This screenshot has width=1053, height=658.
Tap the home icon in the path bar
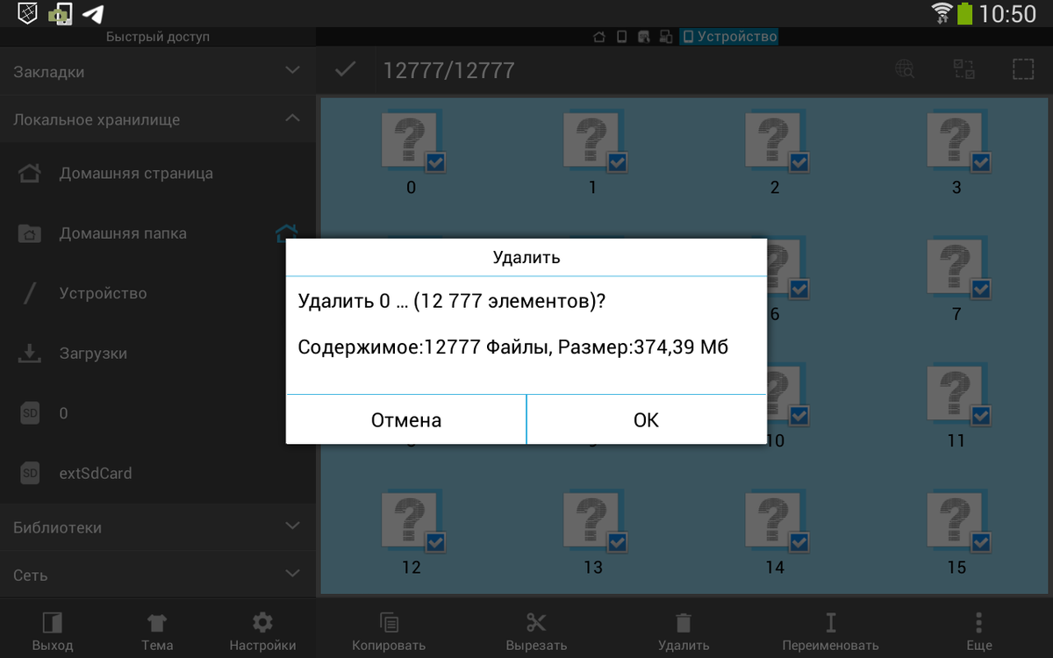(x=599, y=37)
